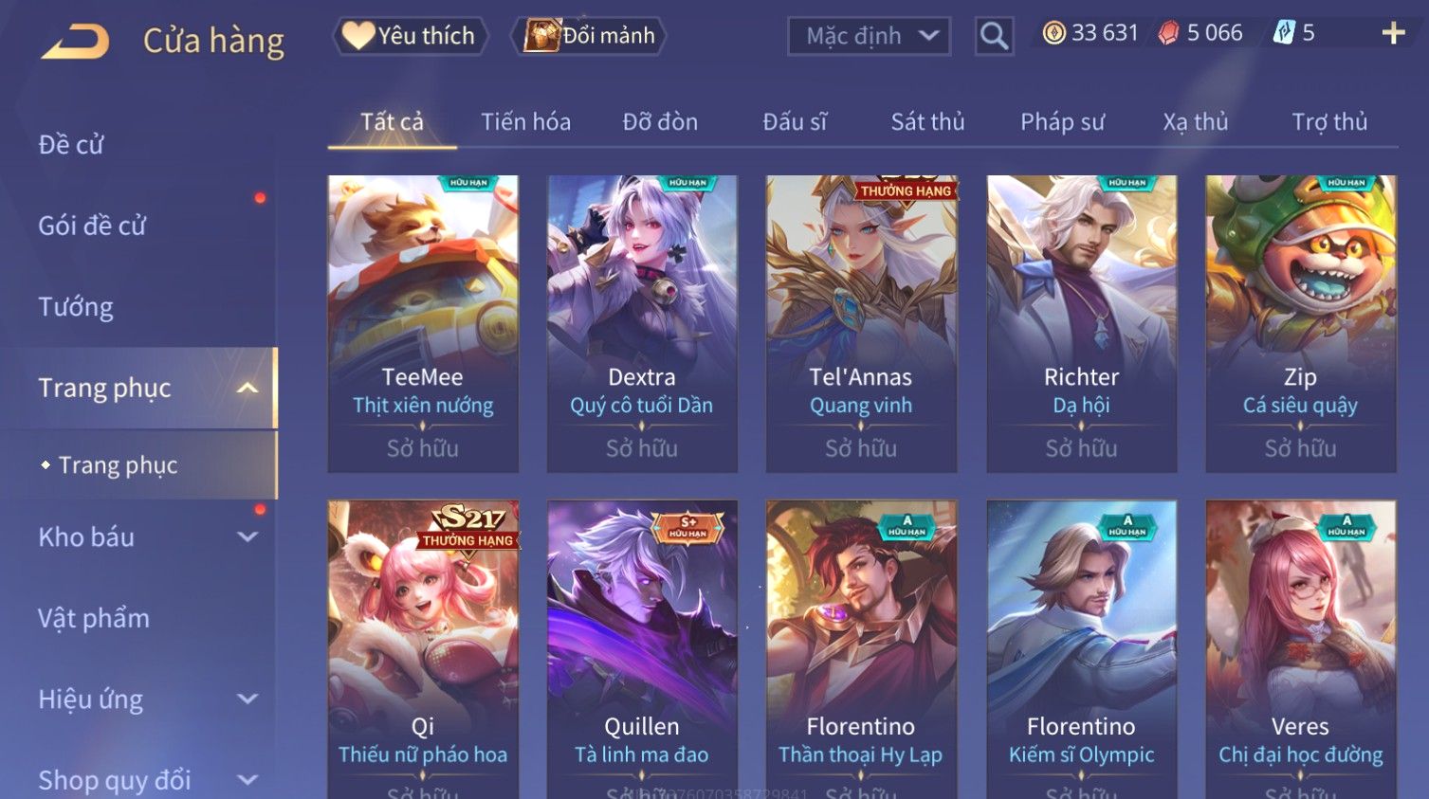The width and height of the screenshot is (1429, 799).
Task: Tap the plus icon to add currency
Action: 1393,34
